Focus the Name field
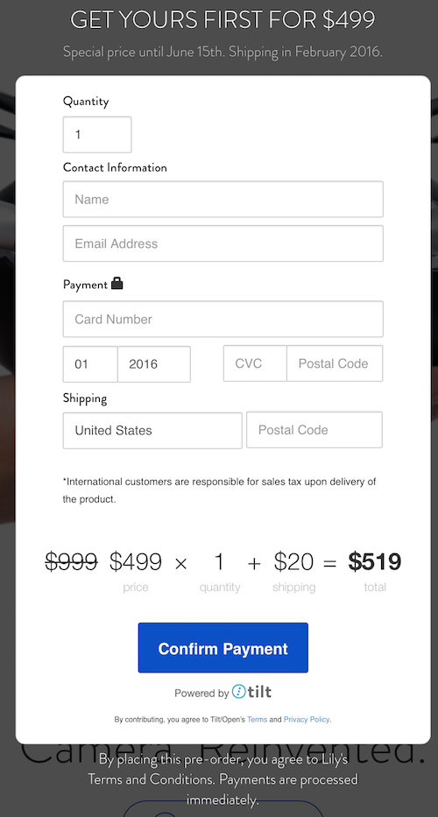This screenshot has width=438, height=817. click(x=223, y=199)
